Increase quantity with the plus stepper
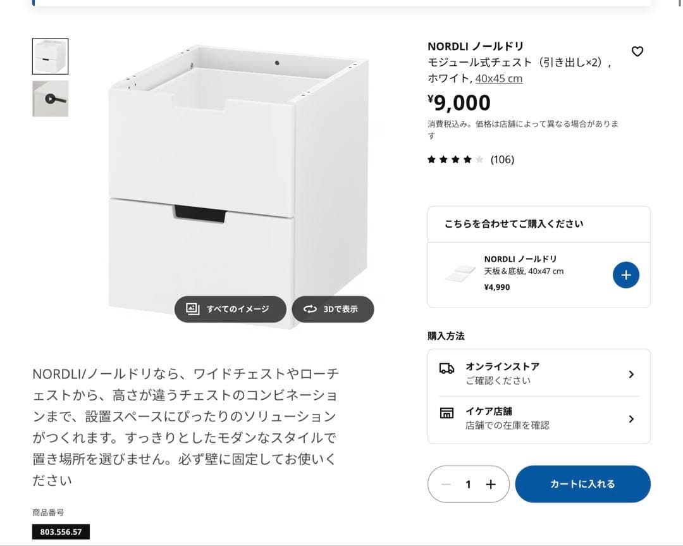683x546 pixels. click(x=491, y=483)
